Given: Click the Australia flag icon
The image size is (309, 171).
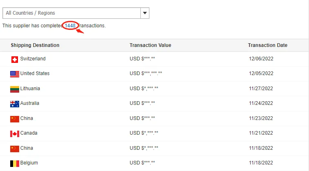Looking at the screenshot, I should [x=15, y=104].
